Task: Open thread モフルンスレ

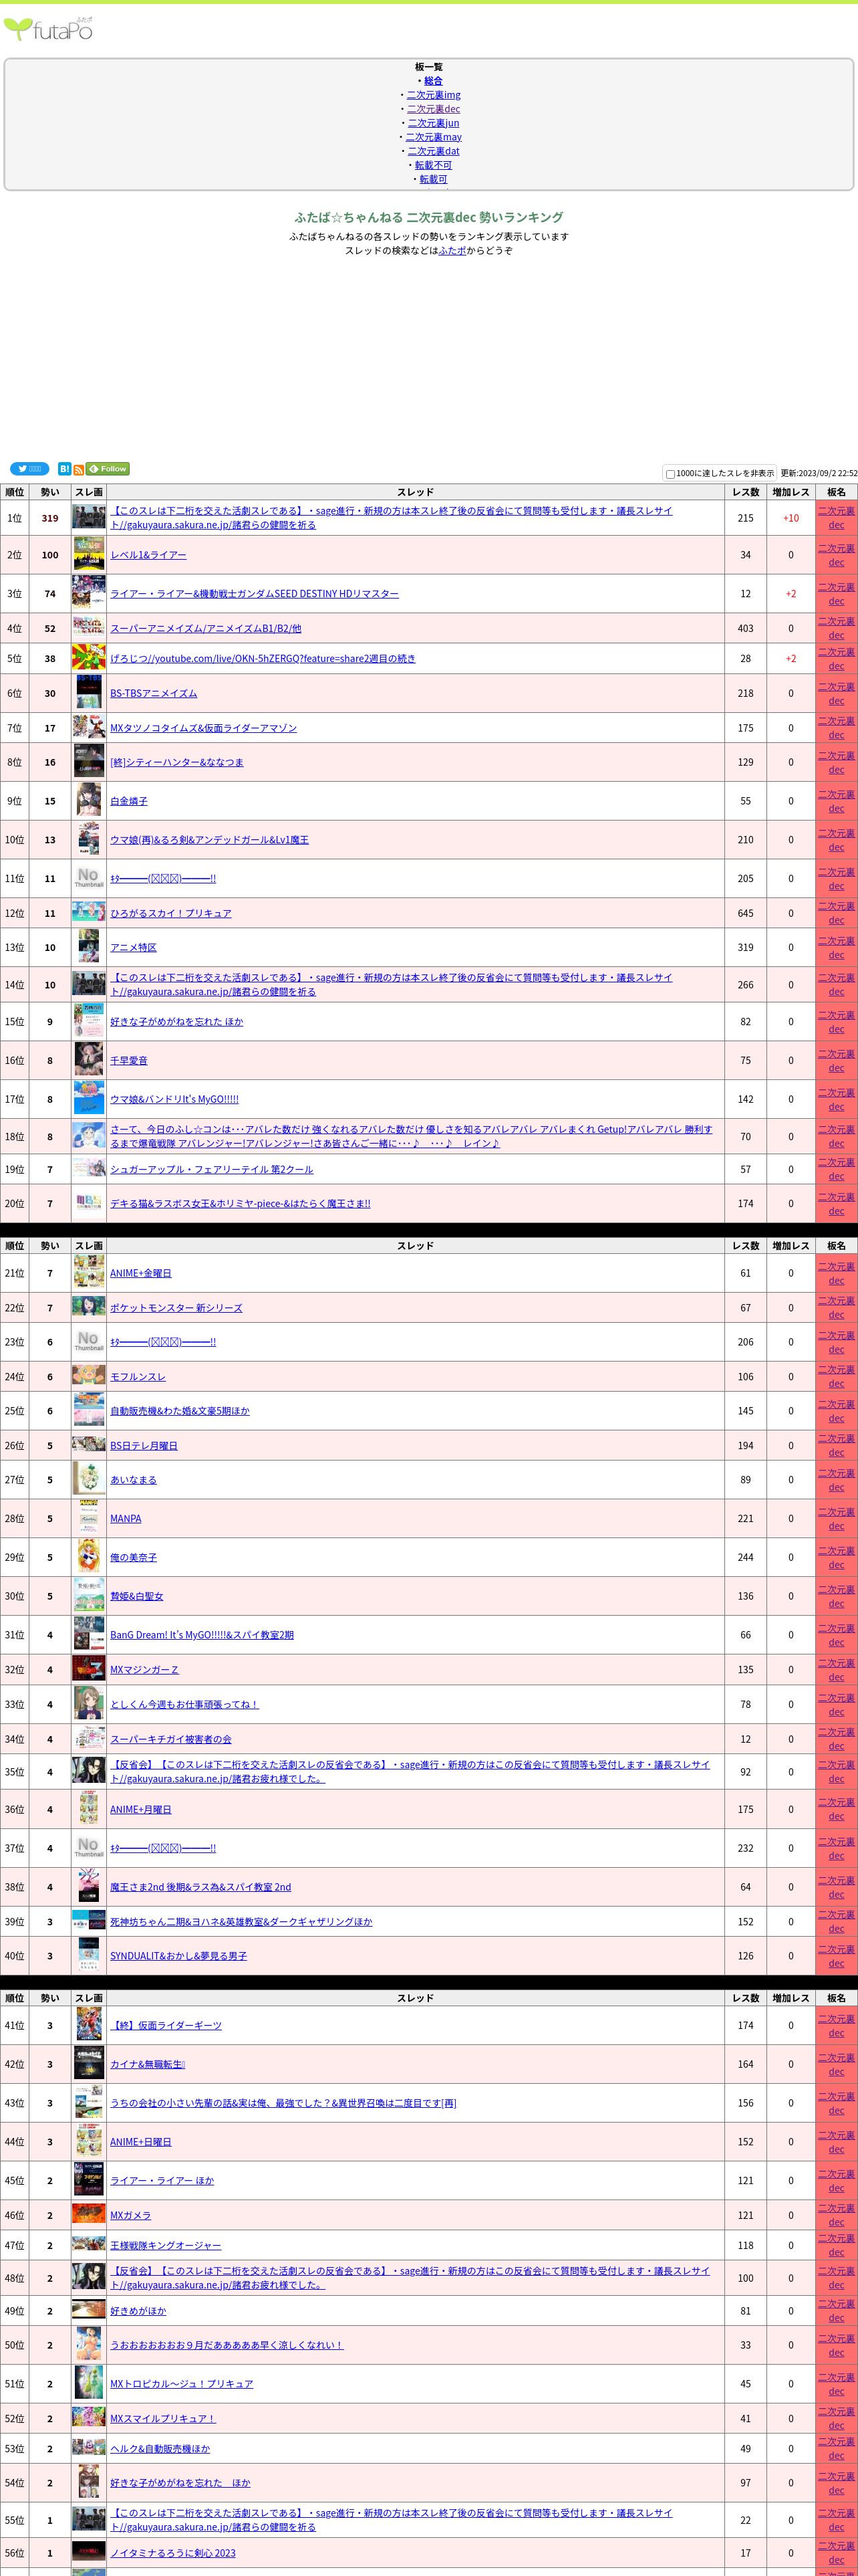Action: [x=138, y=1377]
